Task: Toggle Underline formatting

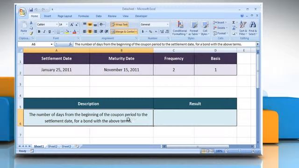Action: [50, 32]
